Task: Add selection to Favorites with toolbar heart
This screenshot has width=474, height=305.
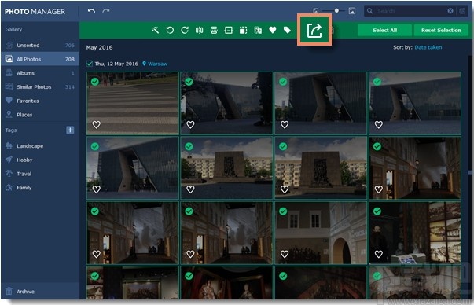Action: 273,30
